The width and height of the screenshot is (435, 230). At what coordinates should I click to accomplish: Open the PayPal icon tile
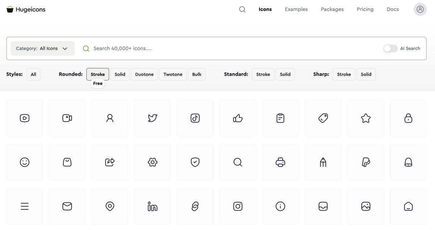coord(365,162)
